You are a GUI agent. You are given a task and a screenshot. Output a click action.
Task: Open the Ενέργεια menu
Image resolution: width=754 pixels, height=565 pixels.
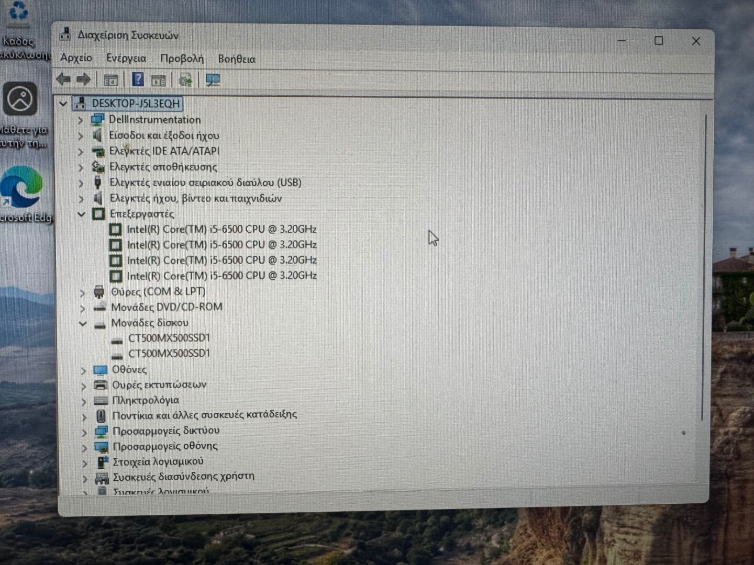[x=126, y=58]
